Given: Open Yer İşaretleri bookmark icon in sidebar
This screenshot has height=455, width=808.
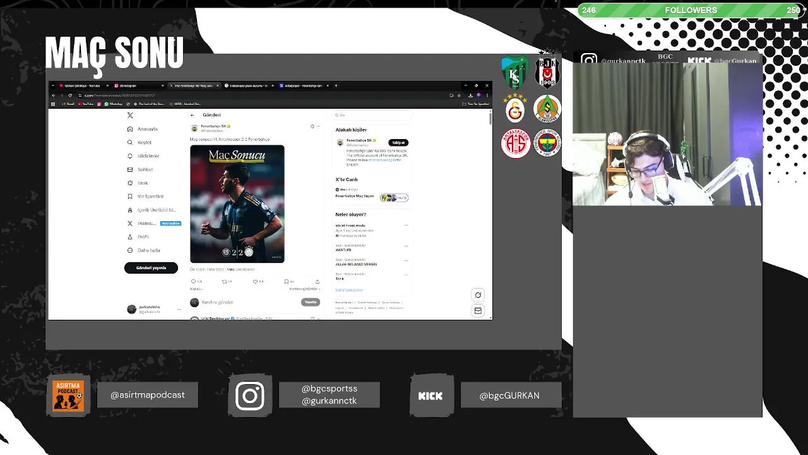Looking at the screenshot, I should (x=130, y=196).
